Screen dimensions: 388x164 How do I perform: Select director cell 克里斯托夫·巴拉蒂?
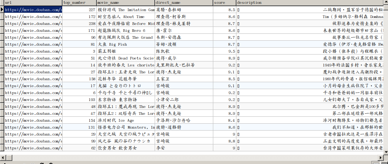pos(184,65)
